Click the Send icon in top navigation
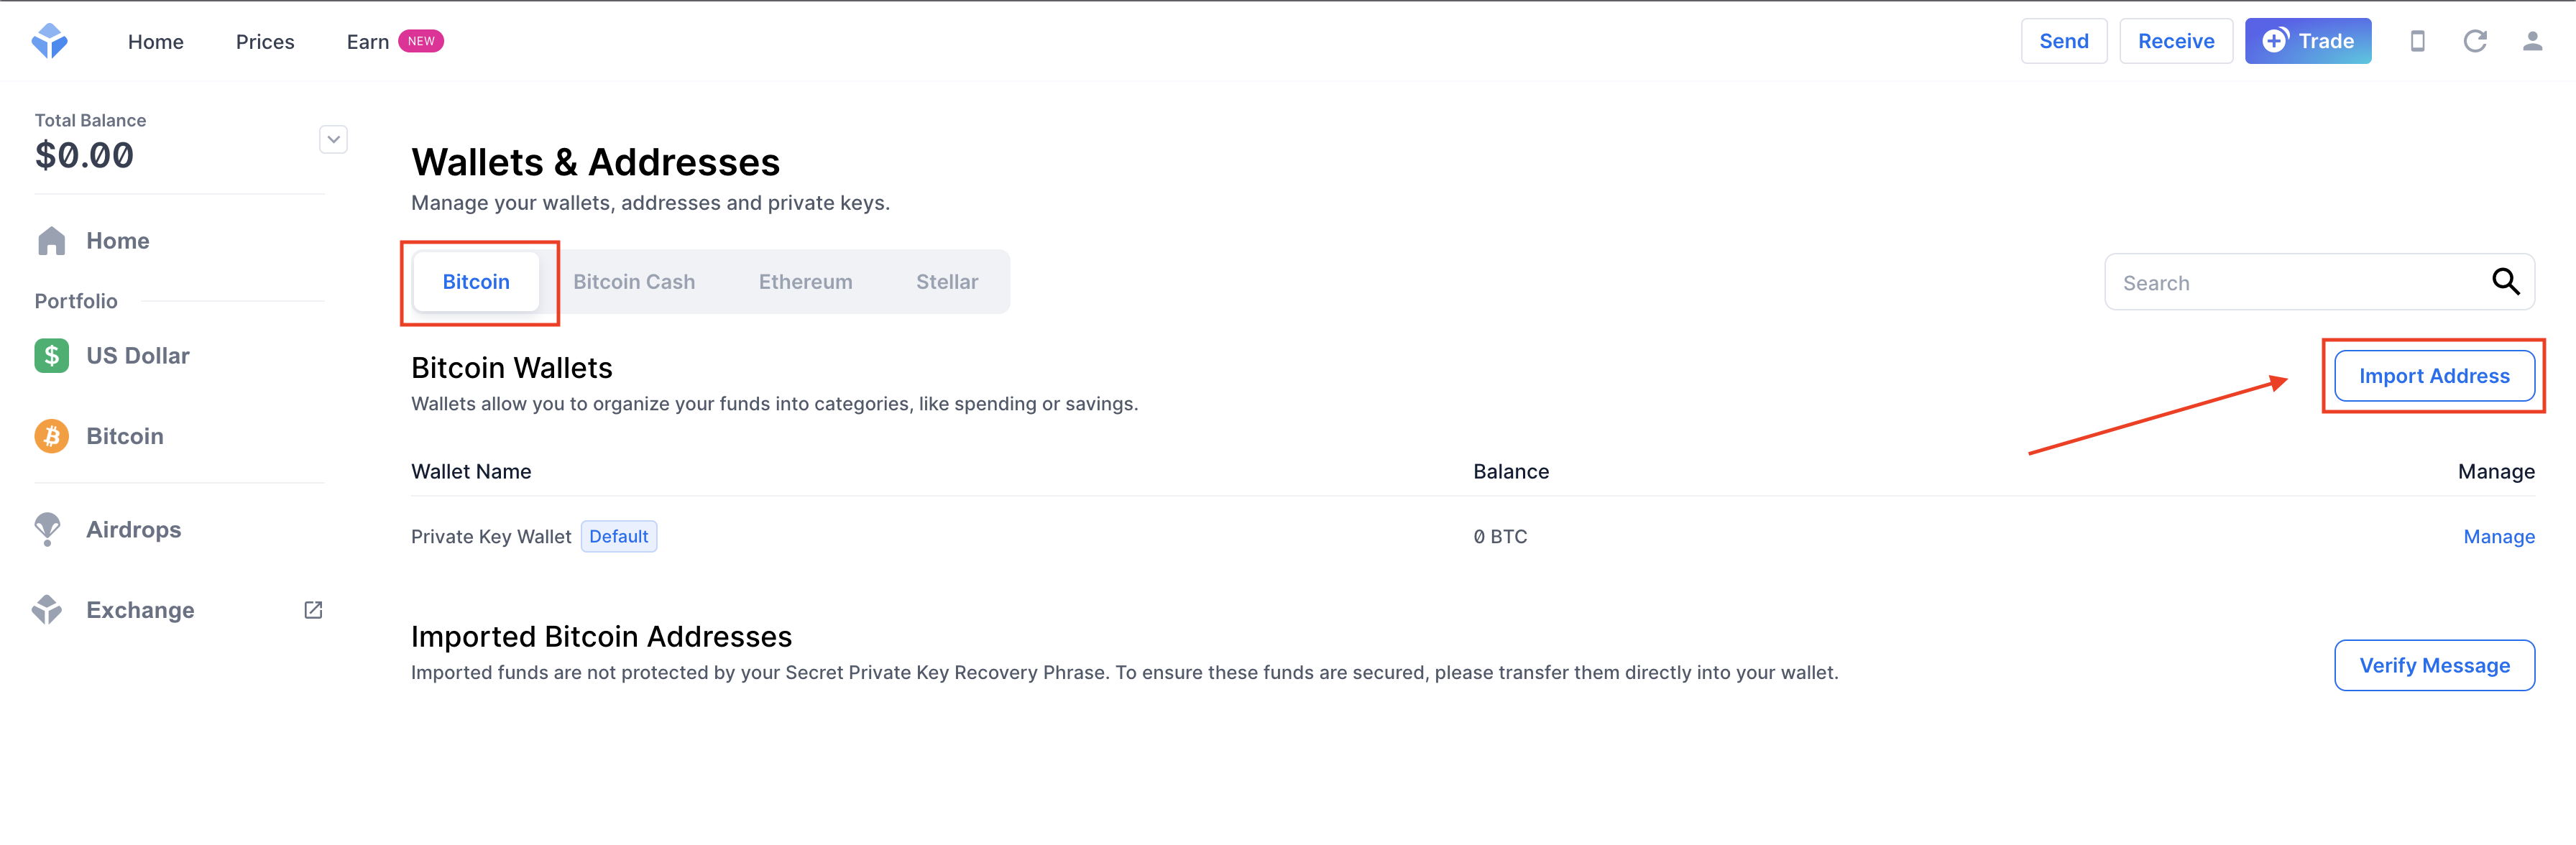The height and width of the screenshot is (845, 2576). tap(2064, 40)
